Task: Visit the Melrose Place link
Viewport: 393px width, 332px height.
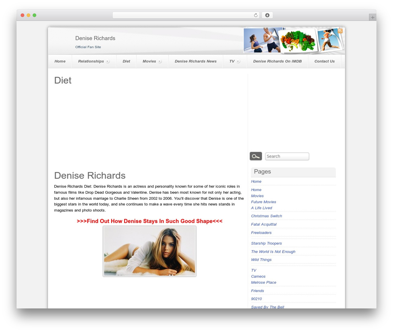Action: click(264, 282)
